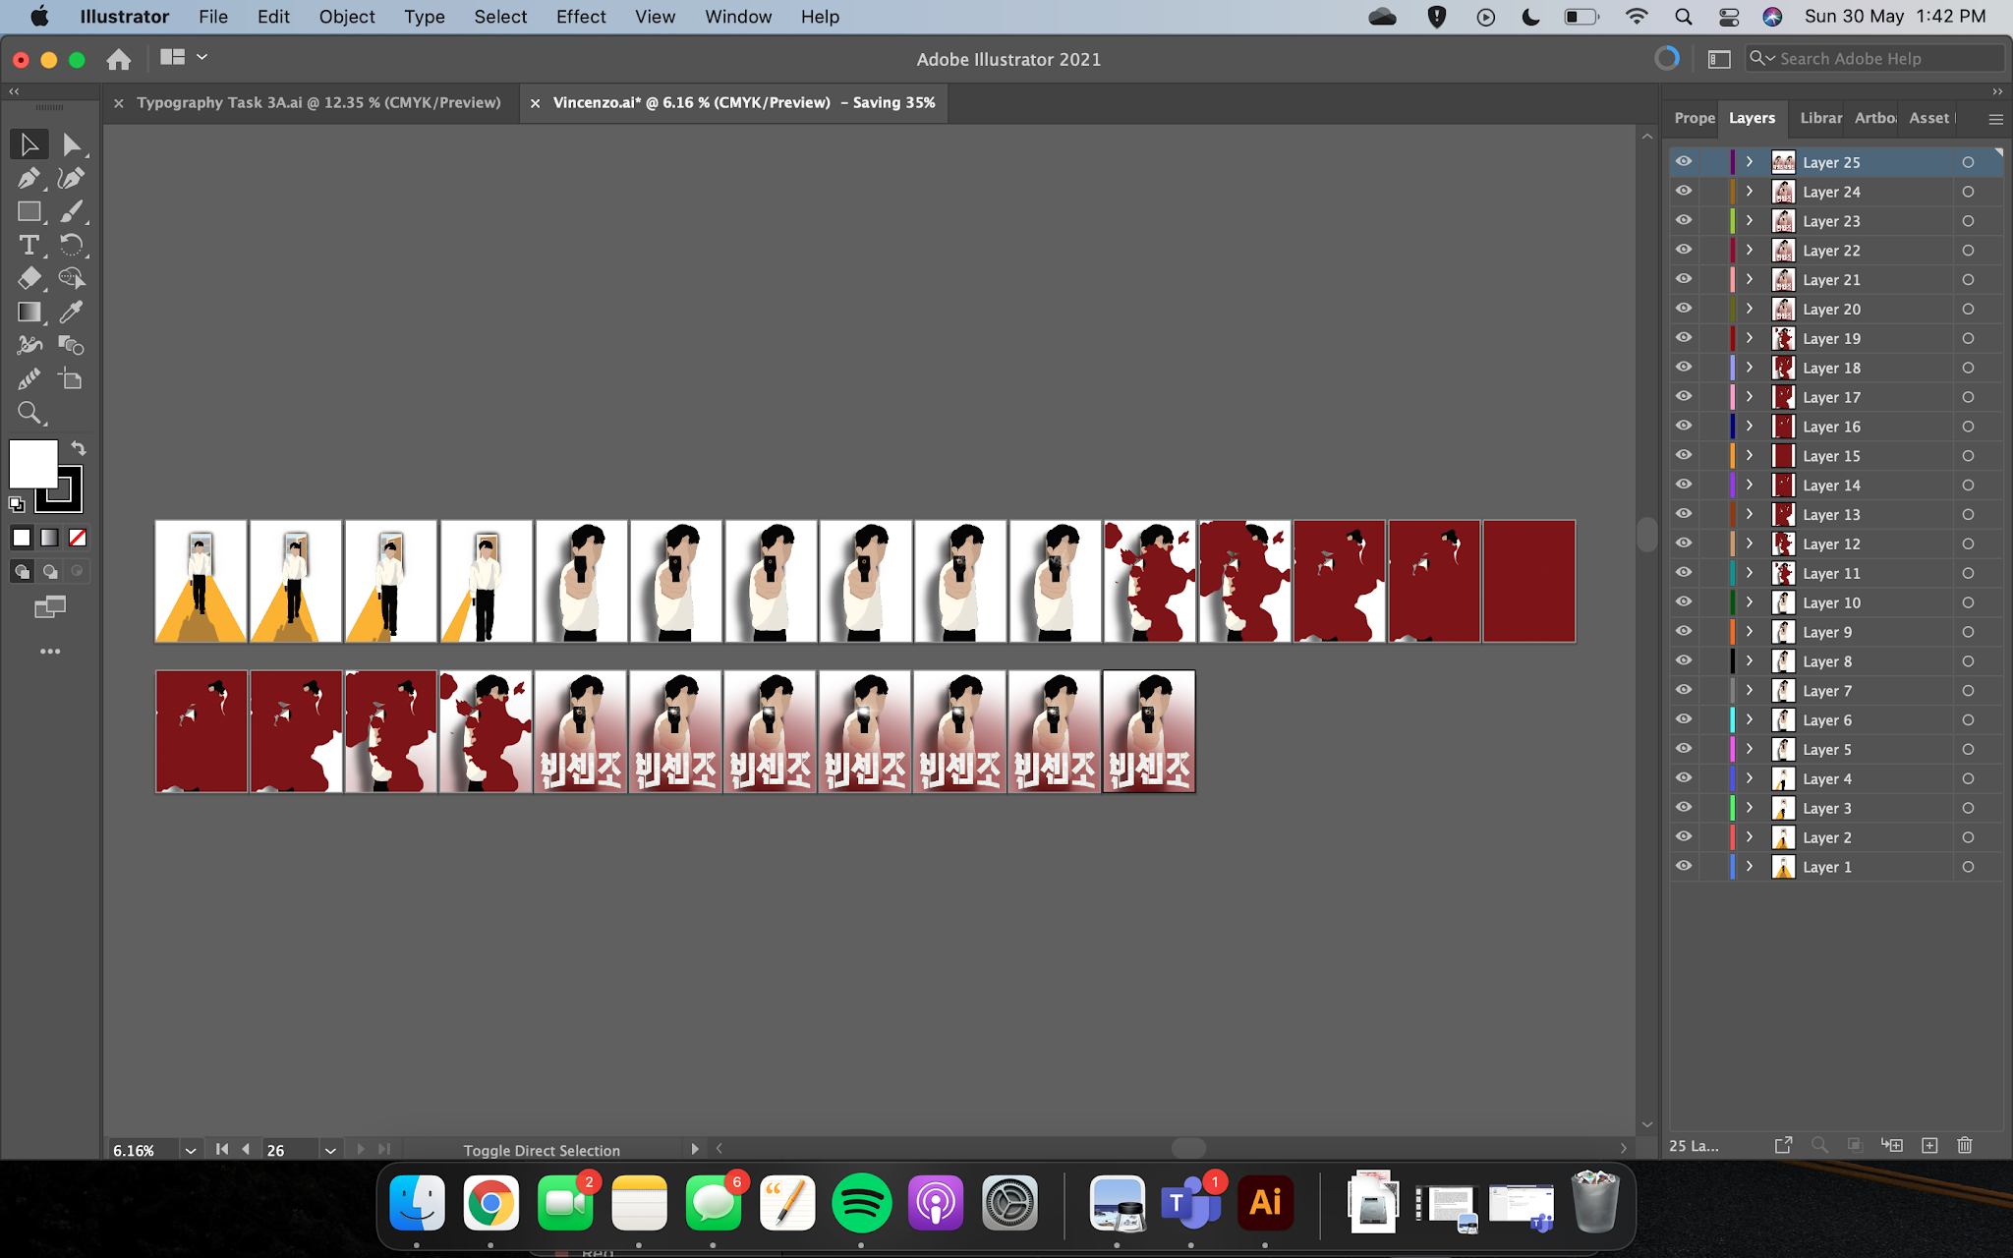Select the Type tool
The image size is (2013, 1258).
pos(29,245)
